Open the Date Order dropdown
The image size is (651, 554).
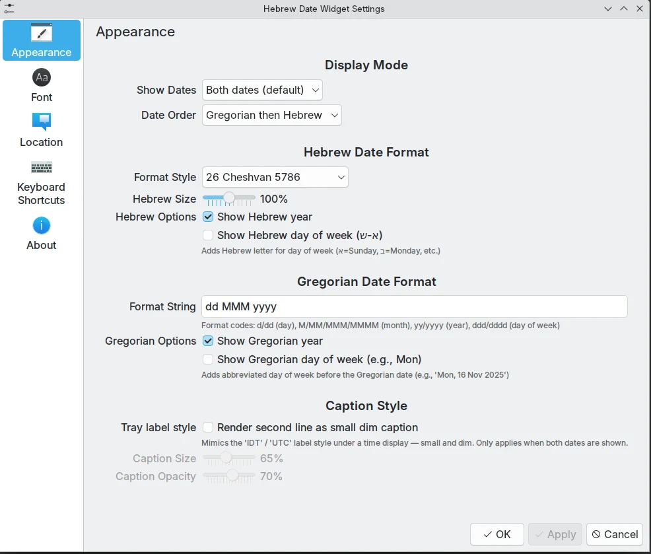tap(271, 115)
